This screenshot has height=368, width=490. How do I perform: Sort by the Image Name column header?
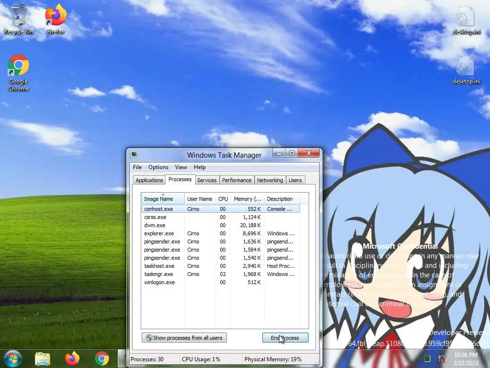163,199
